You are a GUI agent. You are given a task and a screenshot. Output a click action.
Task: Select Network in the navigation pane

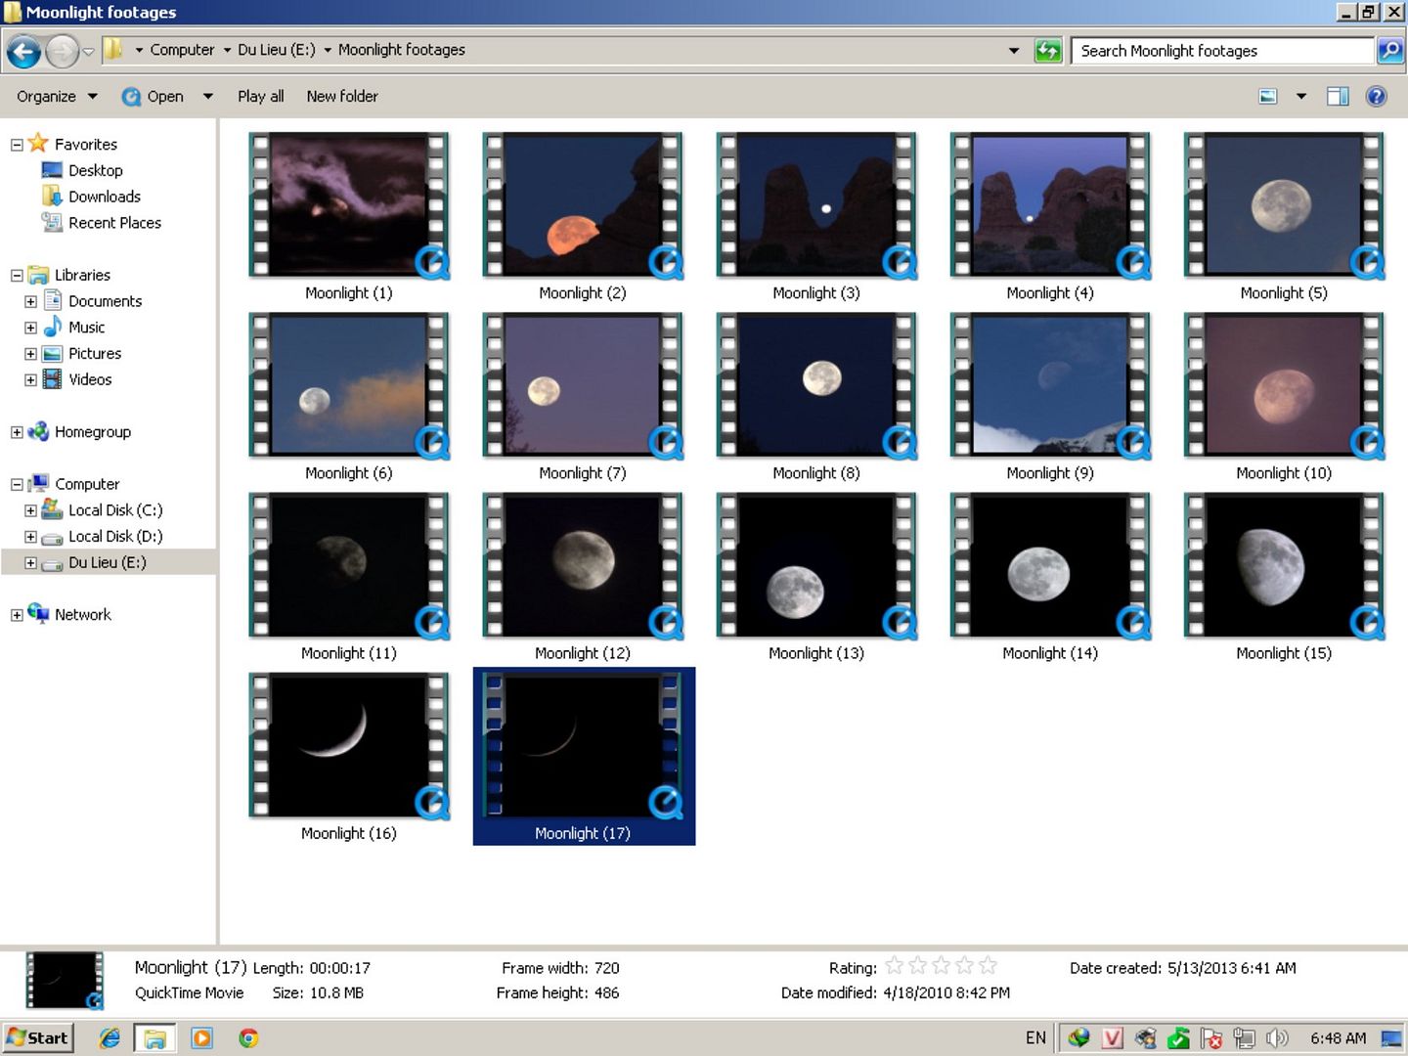(82, 615)
